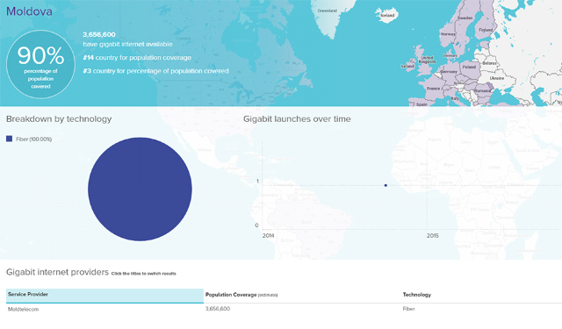The height and width of the screenshot is (329, 562).
Task: Select the 90% population coverage circle
Action: click(40, 64)
